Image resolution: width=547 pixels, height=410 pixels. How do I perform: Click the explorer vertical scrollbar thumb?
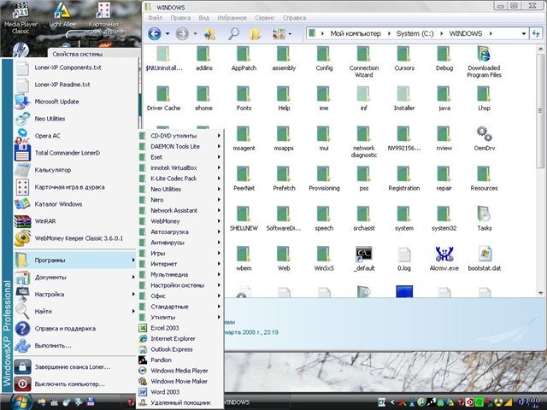[540, 111]
